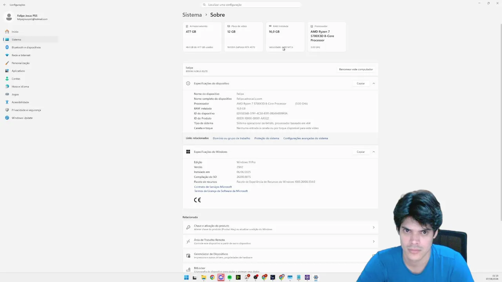This screenshot has height=282, width=502.
Task: Open Discord from the taskbar
Action: point(221,277)
